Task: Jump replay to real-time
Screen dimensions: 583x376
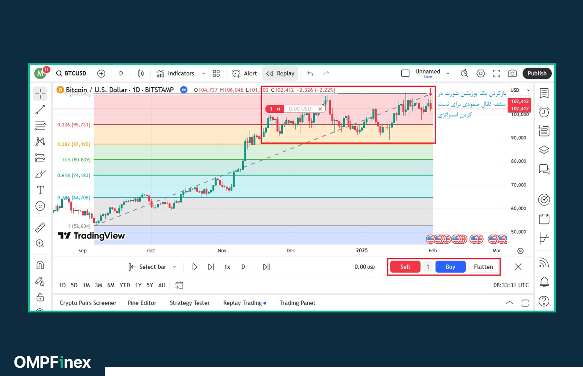Action: pos(266,267)
